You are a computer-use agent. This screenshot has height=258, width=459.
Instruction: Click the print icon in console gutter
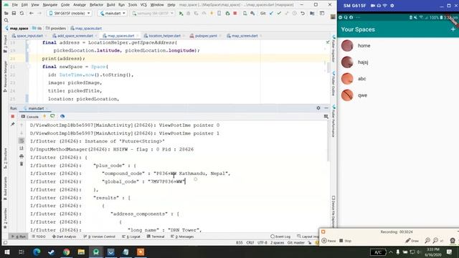tap(22, 156)
